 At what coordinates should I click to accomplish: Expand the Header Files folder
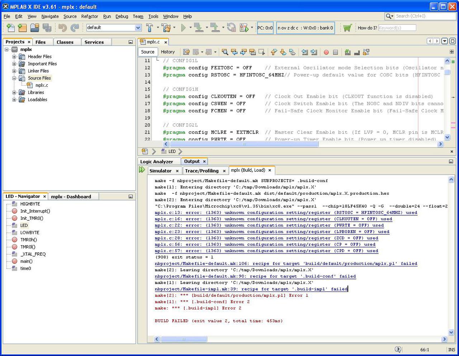point(14,57)
